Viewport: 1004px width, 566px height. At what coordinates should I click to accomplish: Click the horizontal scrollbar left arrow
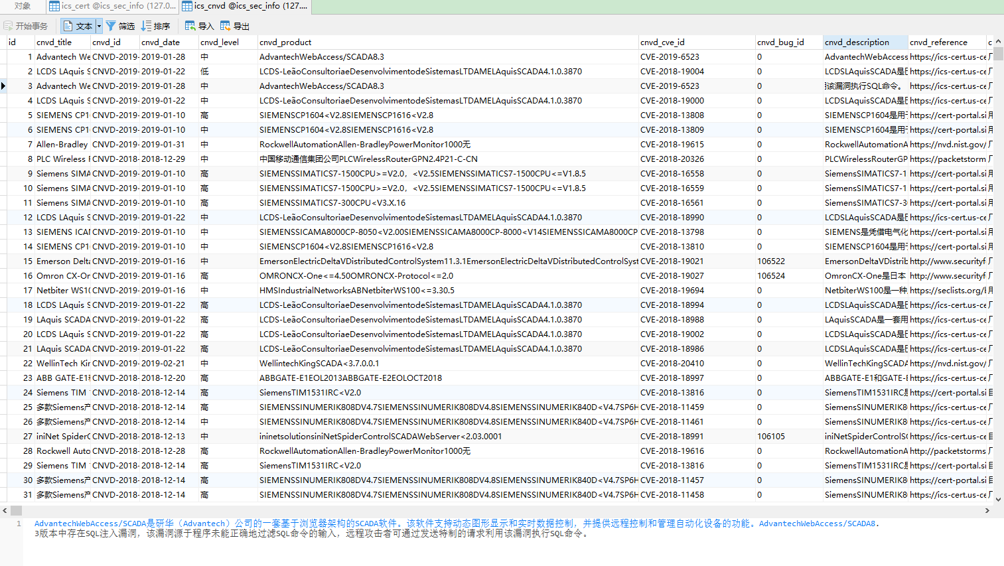pyautogui.click(x=5, y=510)
